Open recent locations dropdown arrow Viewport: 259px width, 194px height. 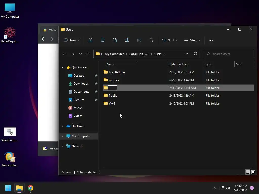pyautogui.click(x=80, y=54)
